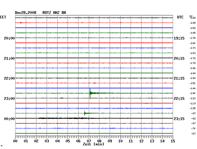Click the "07" minute axis label
Viewport: 197px width, 149px height.
(x=89, y=141)
